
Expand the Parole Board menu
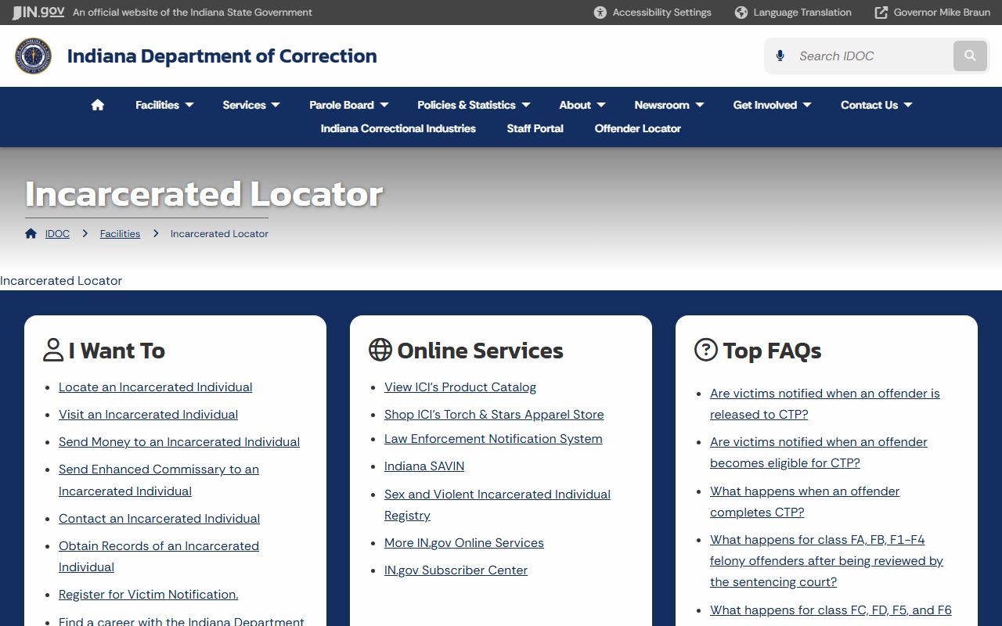pos(349,105)
